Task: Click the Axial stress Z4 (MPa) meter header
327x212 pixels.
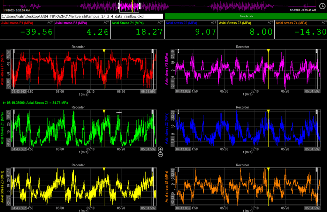Action: pos(291,23)
